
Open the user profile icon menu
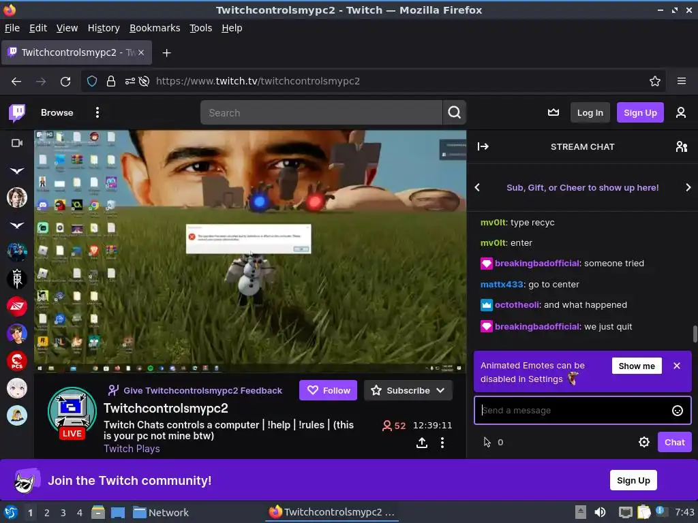(681, 112)
